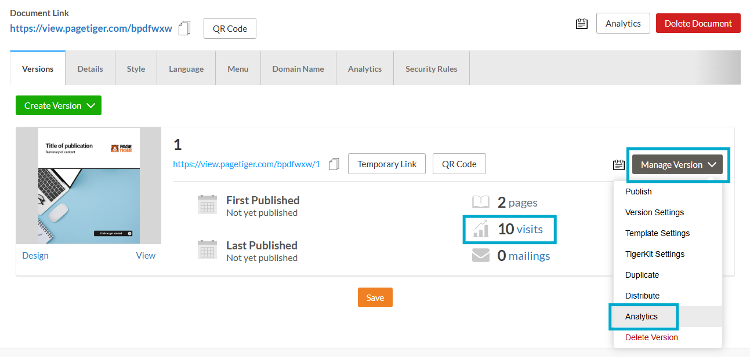Viewport: 750px width, 357px height.
Task: Switch to the Security Rules tab
Action: (431, 69)
